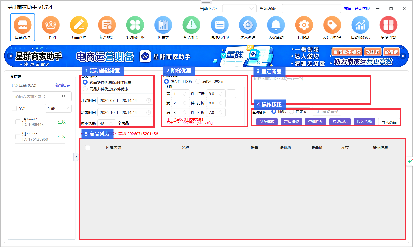Check the store with ID 175125960

click(x=18, y=137)
